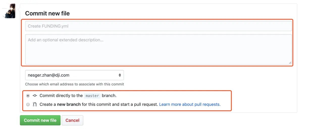Click the pull request branch icon

[x=35, y=104]
